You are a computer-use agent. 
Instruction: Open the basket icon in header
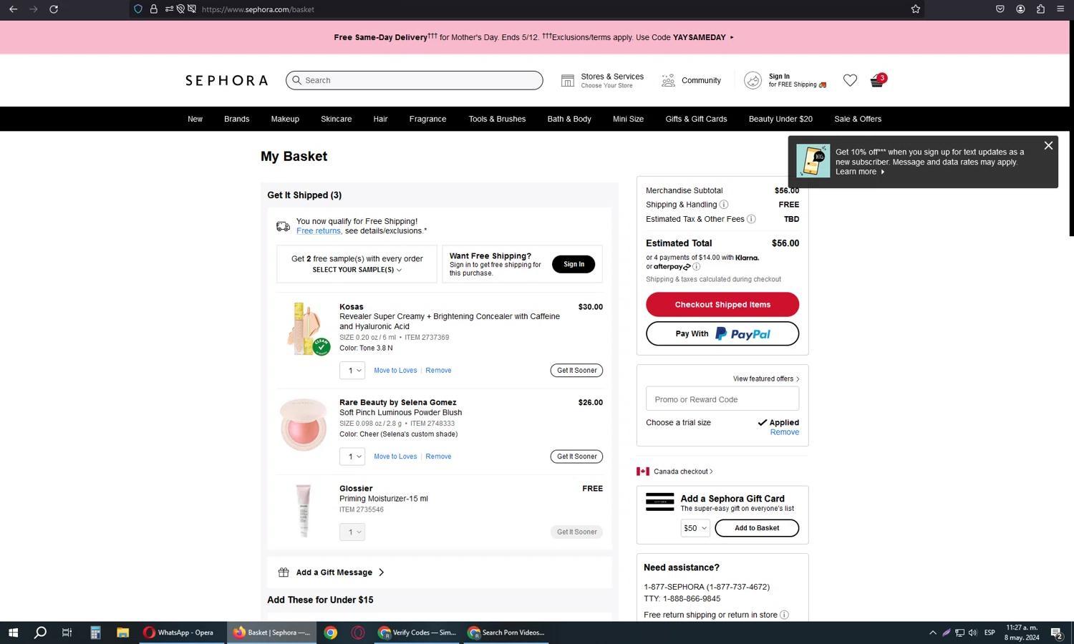click(876, 81)
